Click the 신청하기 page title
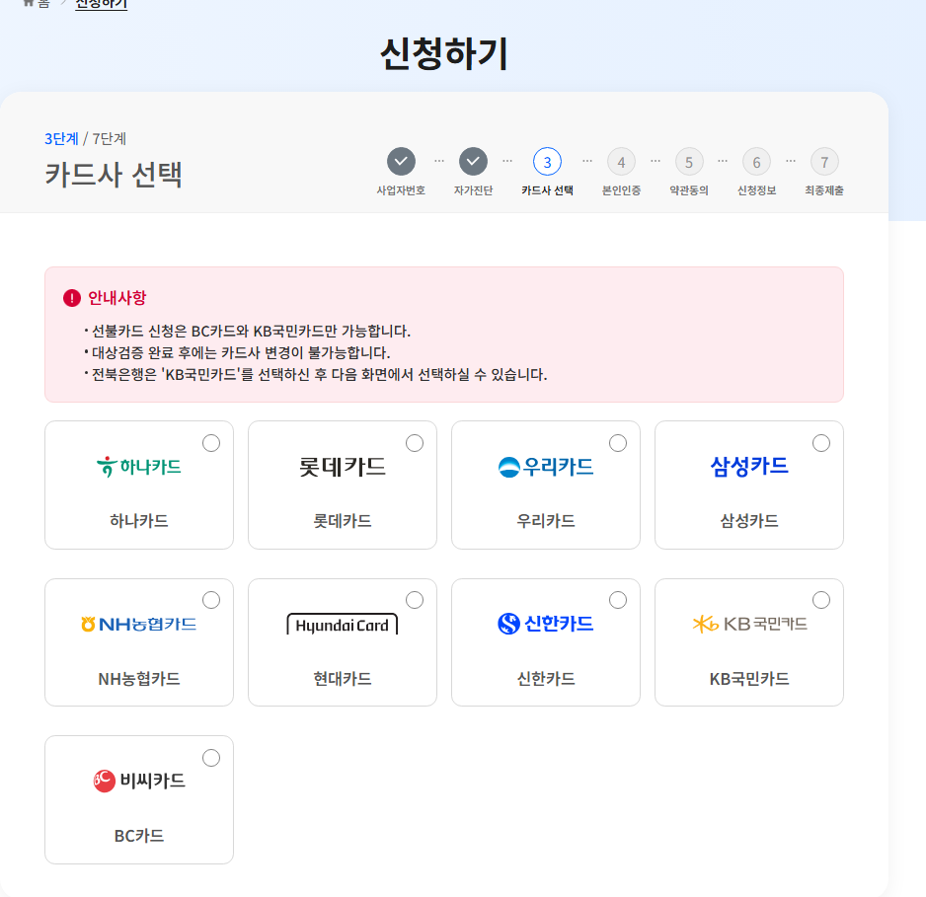 [444, 53]
